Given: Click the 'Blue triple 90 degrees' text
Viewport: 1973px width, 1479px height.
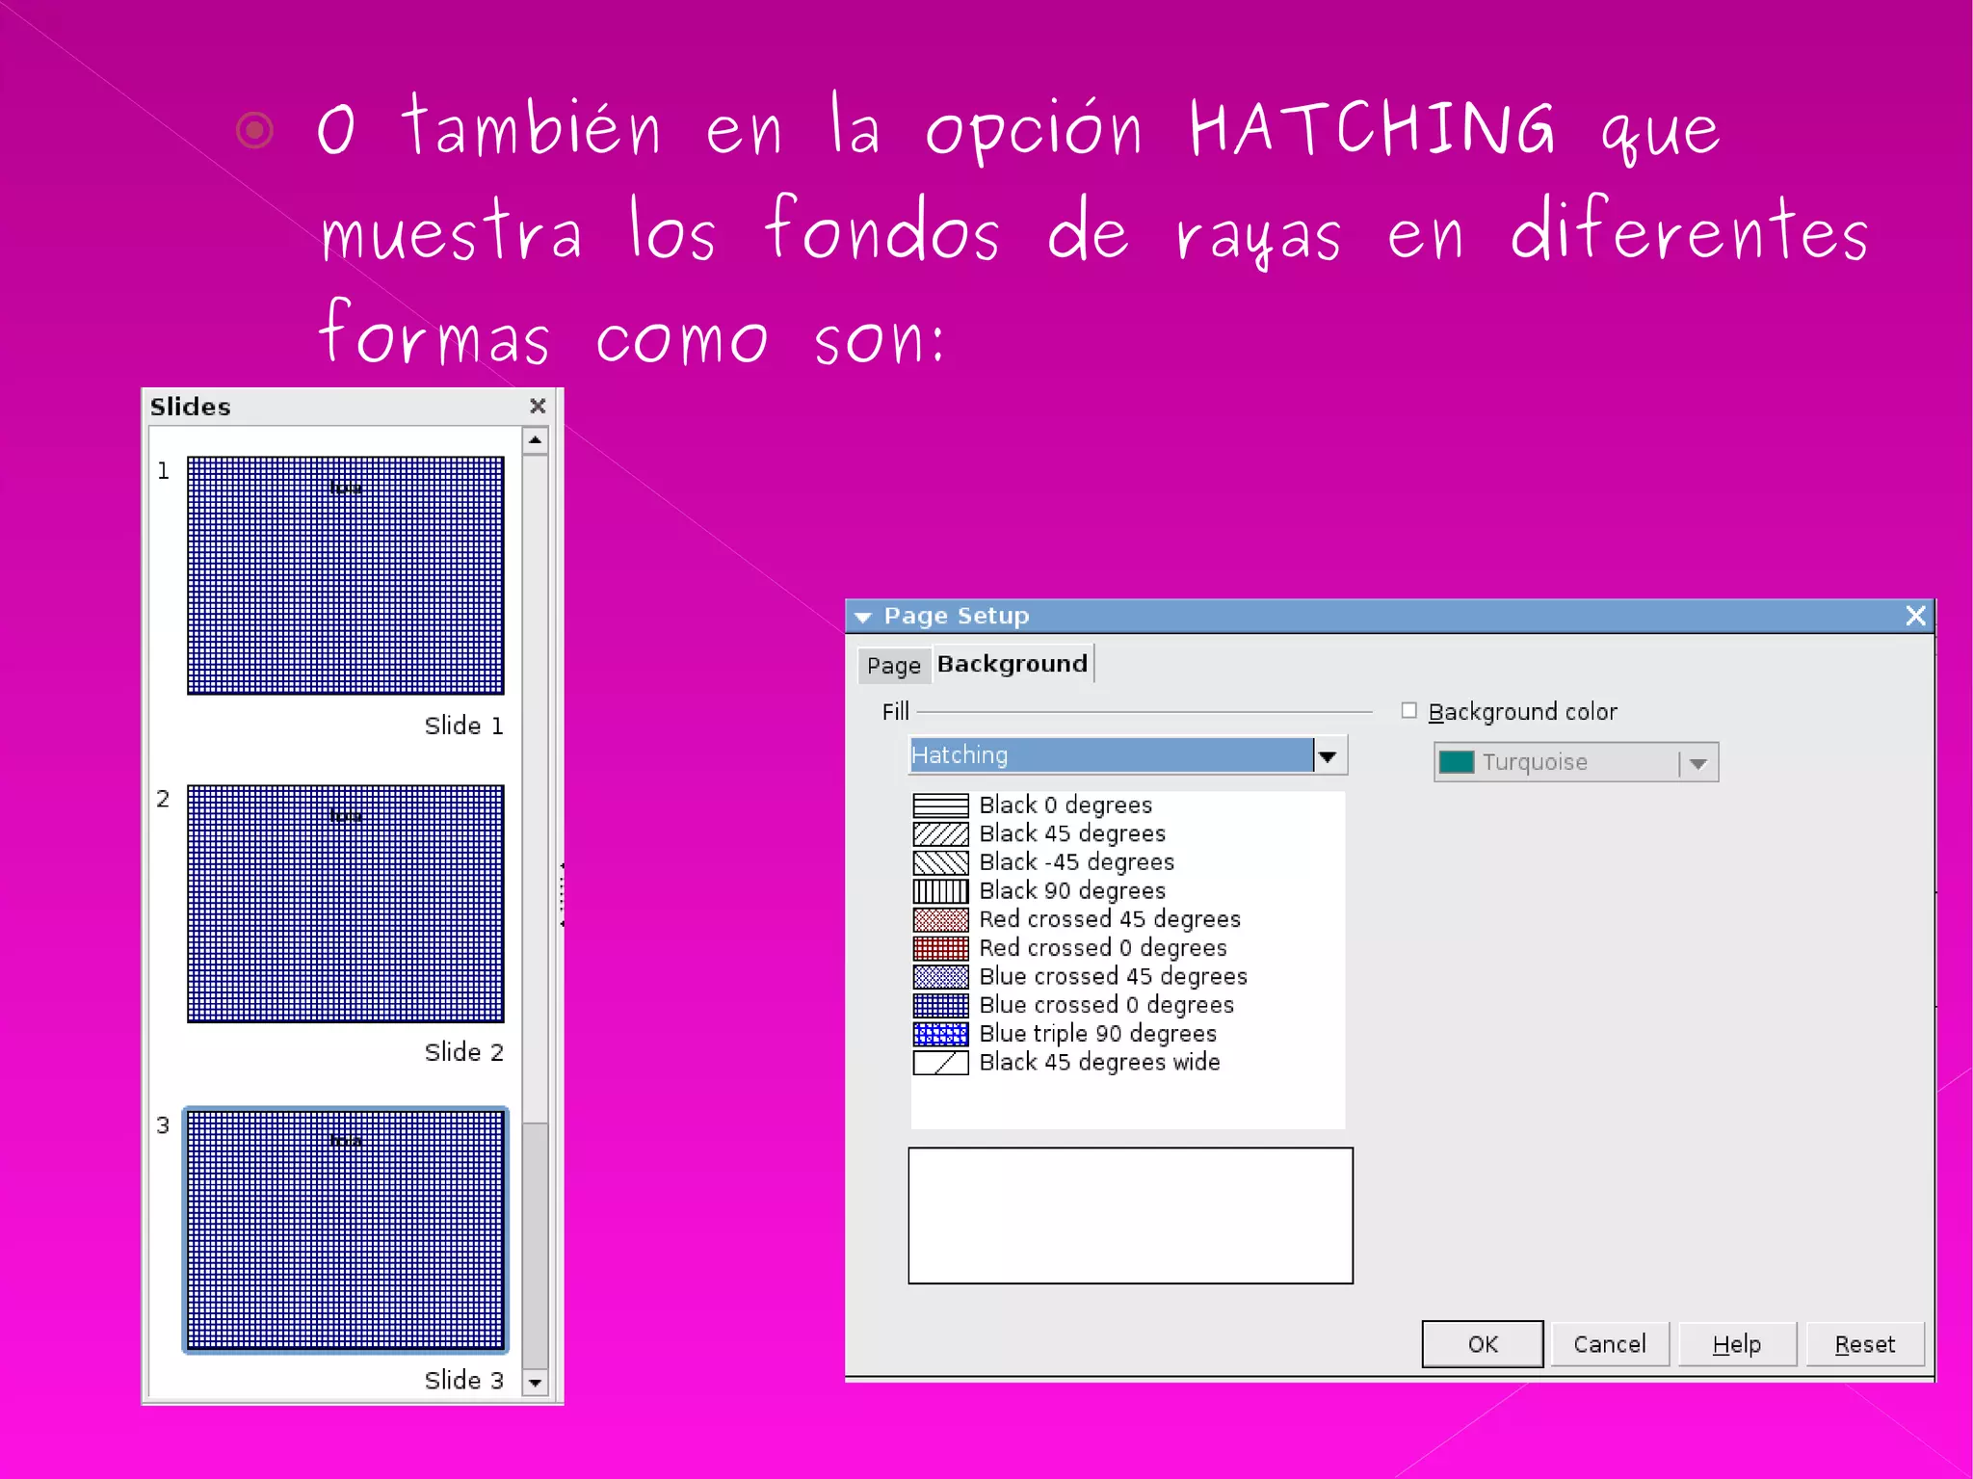Looking at the screenshot, I should pyautogui.click(x=1098, y=1034).
